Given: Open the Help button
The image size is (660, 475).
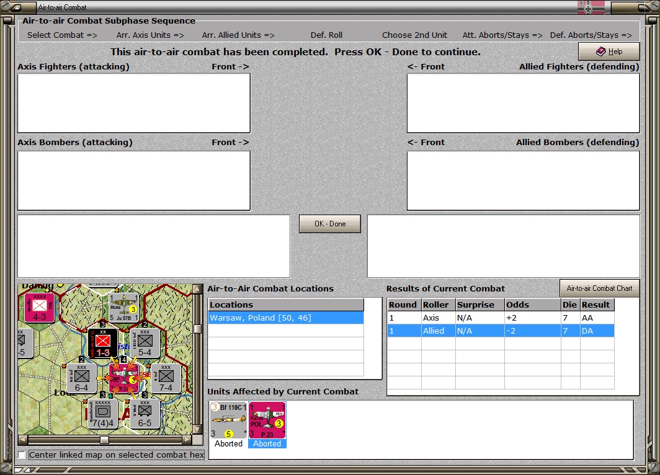Looking at the screenshot, I should point(609,51).
